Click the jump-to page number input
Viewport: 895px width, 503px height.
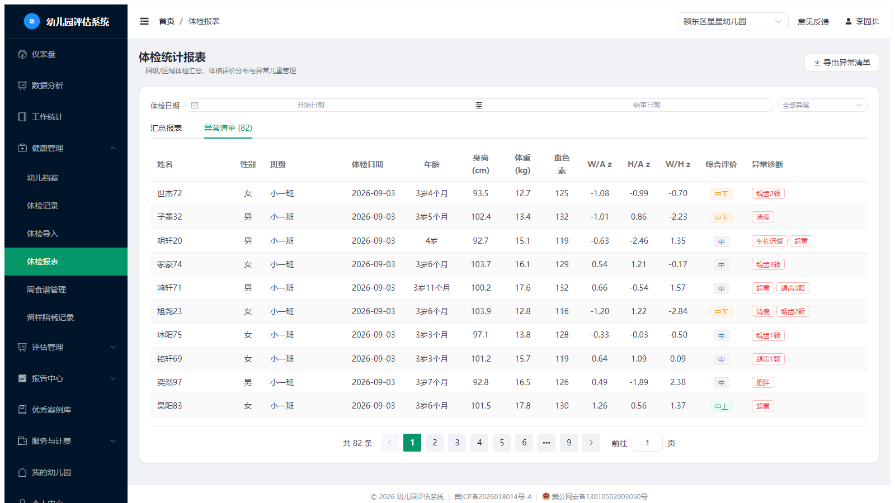(647, 443)
